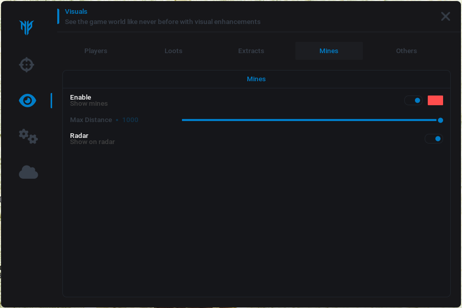Switch to the Players tab
This screenshot has width=462, height=308.
click(x=96, y=51)
